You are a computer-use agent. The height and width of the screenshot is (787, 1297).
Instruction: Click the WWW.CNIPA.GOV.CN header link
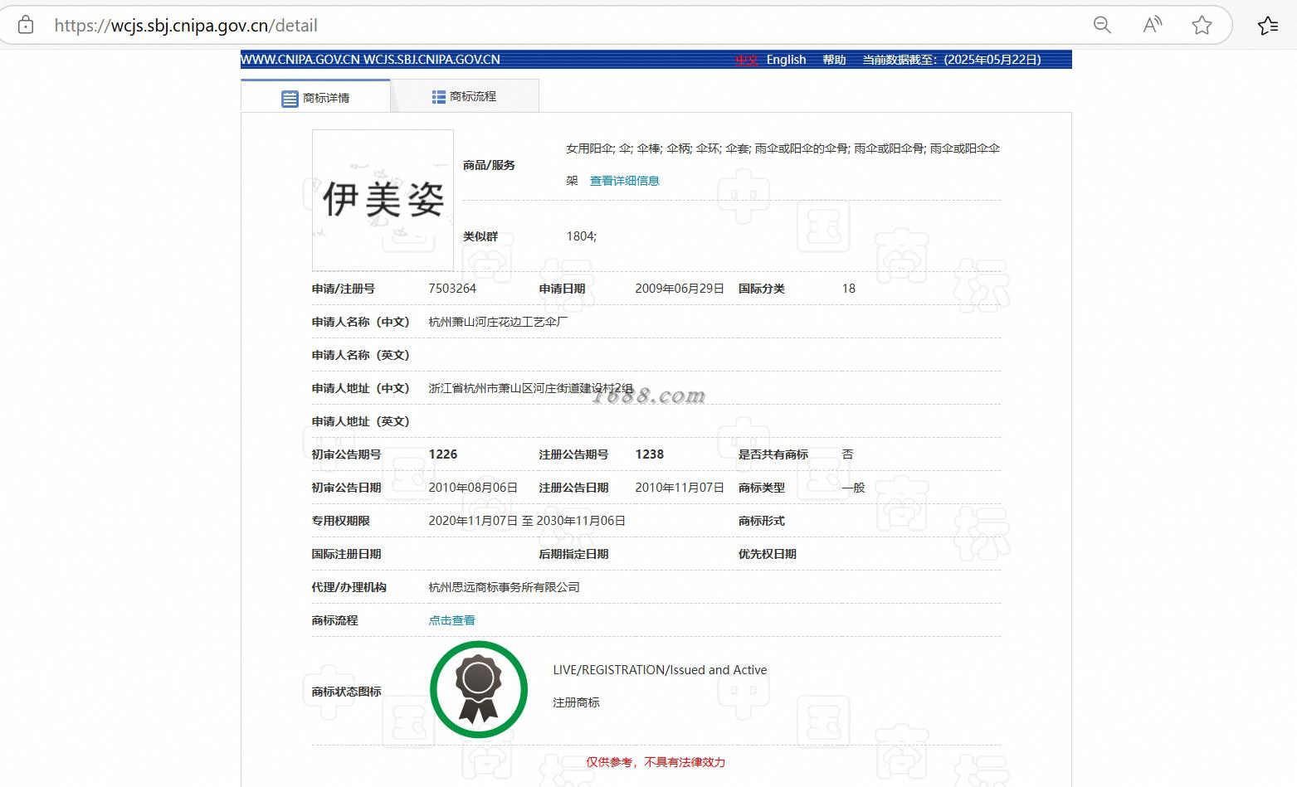coord(300,60)
